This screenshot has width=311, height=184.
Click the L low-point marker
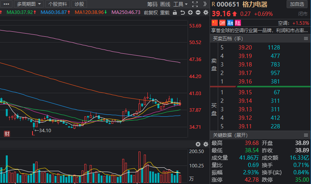(x=33, y=134)
